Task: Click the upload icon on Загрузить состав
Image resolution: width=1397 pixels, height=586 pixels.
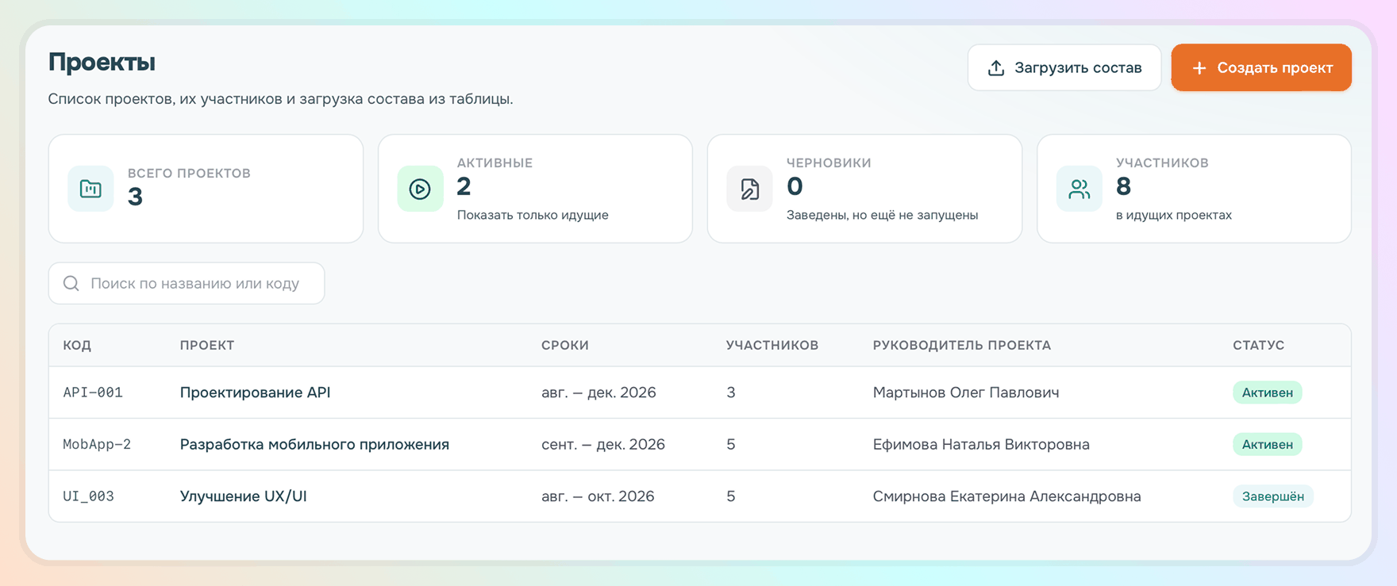Action: 996,67
